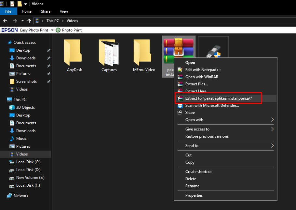Screen dimensions: 296x210
Task: Click the Local Disk (C:) drive icon
Action: 12,162
